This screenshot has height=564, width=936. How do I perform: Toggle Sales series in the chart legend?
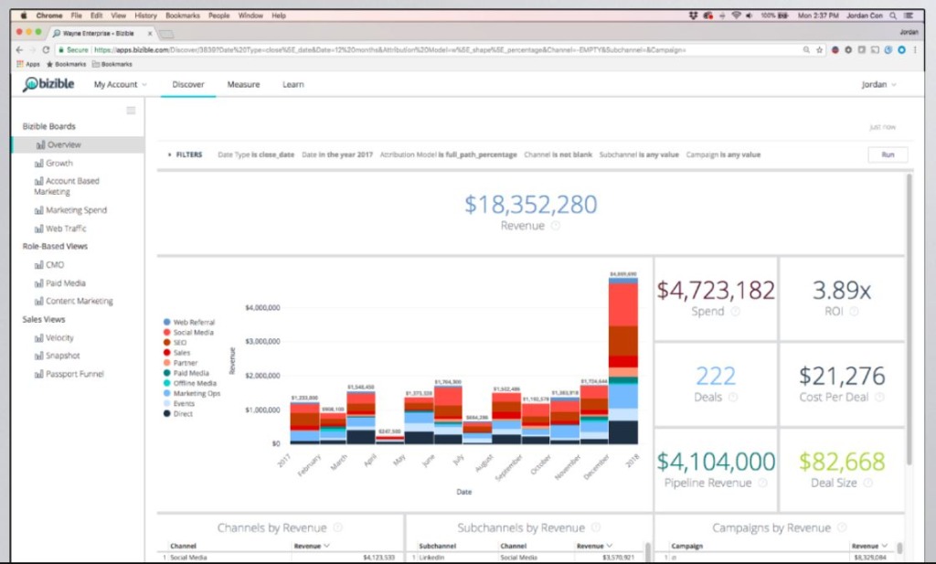[x=176, y=353]
